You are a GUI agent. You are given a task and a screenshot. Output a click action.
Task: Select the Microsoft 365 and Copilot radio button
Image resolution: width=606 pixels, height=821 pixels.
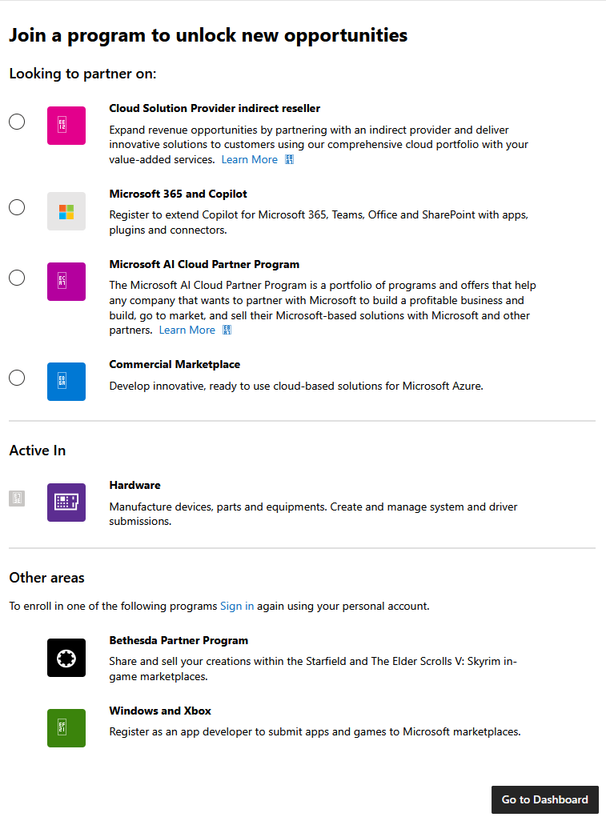click(x=17, y=207)
